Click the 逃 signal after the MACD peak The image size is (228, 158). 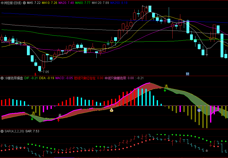click(166, 86)
